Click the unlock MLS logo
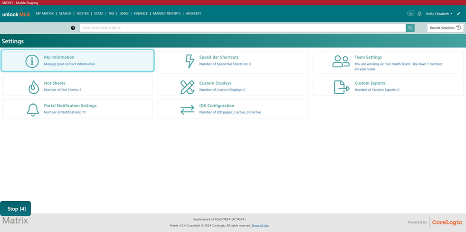 tap(16, 14)
